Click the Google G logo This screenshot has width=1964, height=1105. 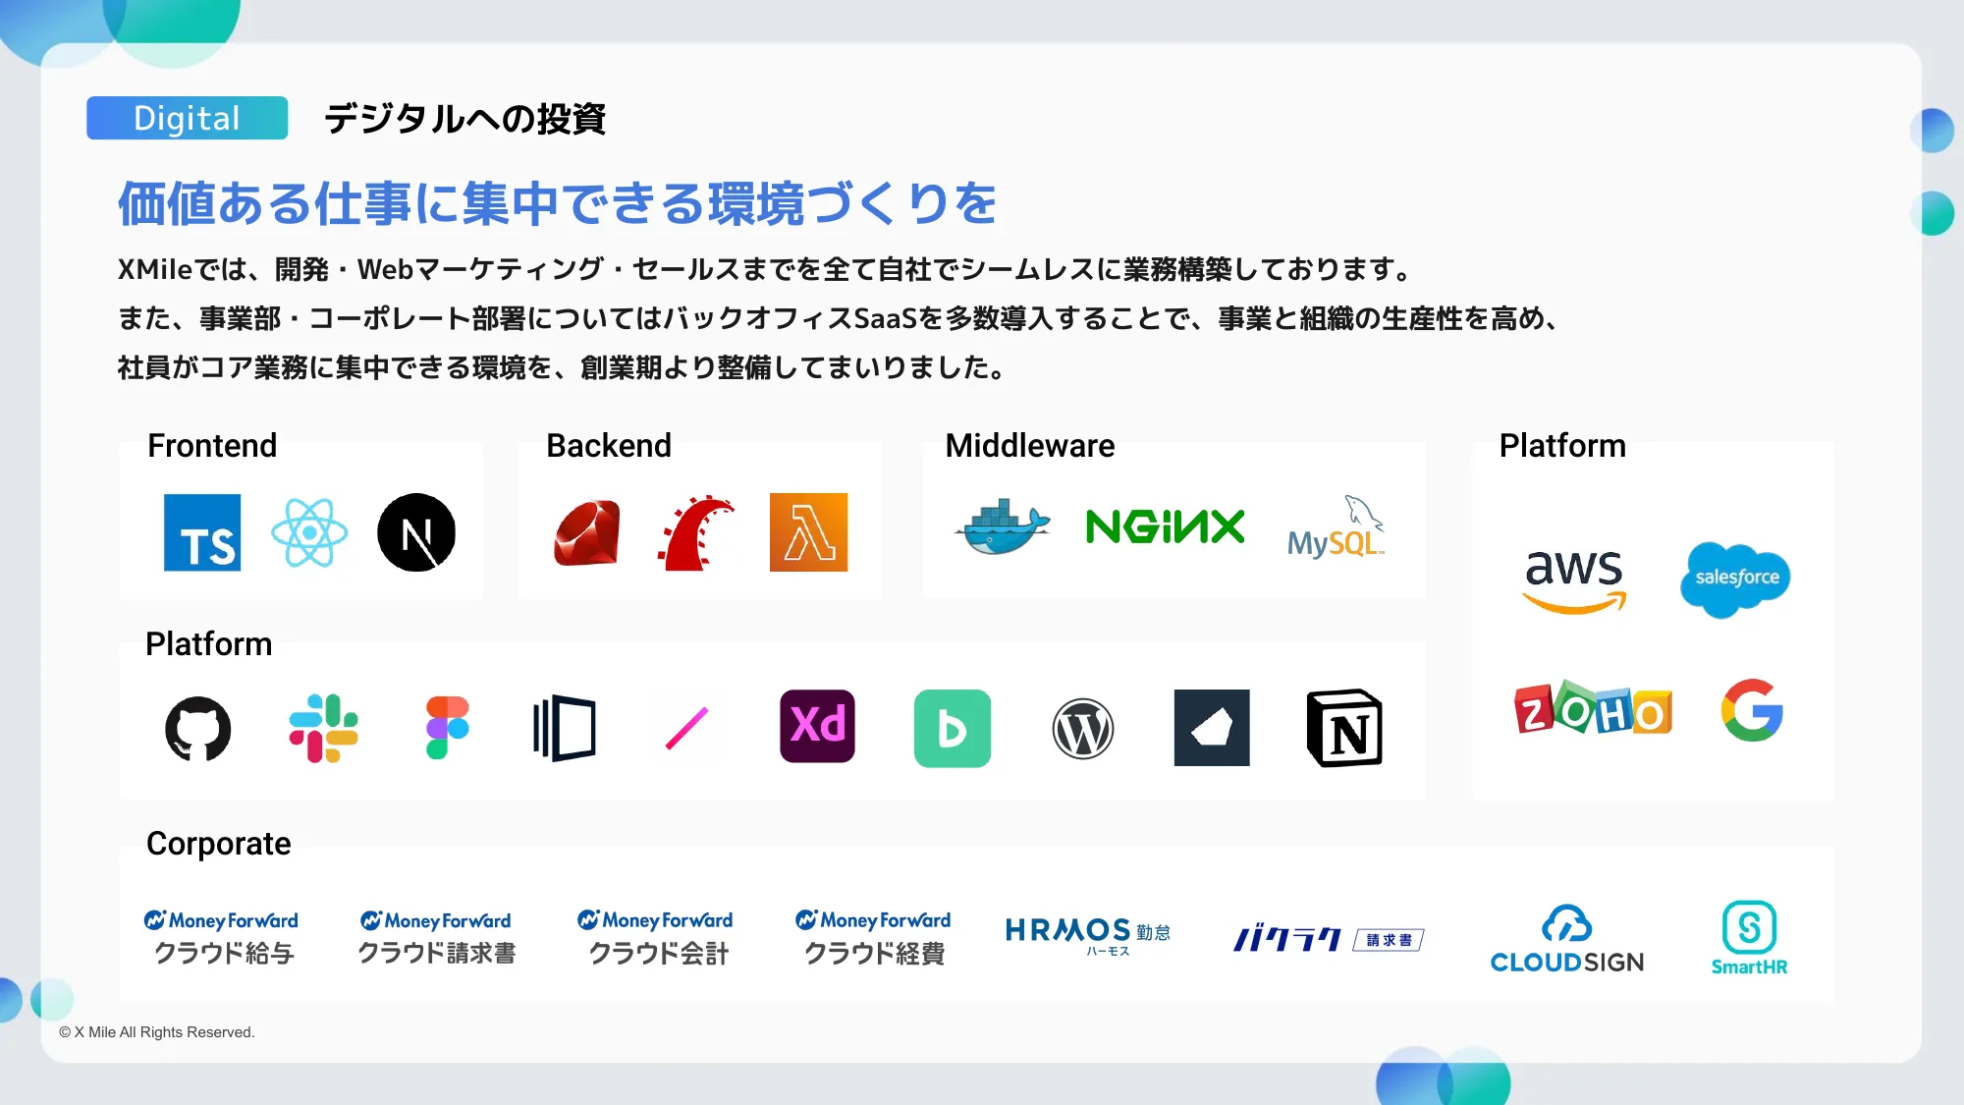pyautogui.click(x=1752, y=709)
